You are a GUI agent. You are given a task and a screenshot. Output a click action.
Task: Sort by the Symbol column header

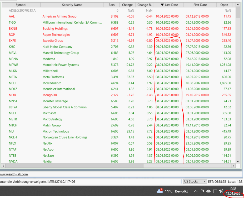coord(21,5)
